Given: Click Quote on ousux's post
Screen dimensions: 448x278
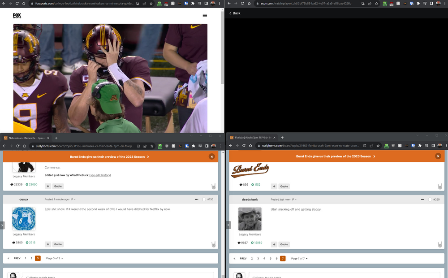Looking at the screenshot, I should 58,244.
